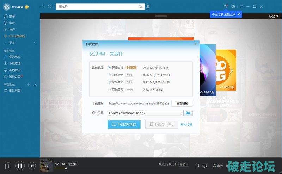Toggle the loop playback mode icon

pyautogui.click(x=197, y=165)
